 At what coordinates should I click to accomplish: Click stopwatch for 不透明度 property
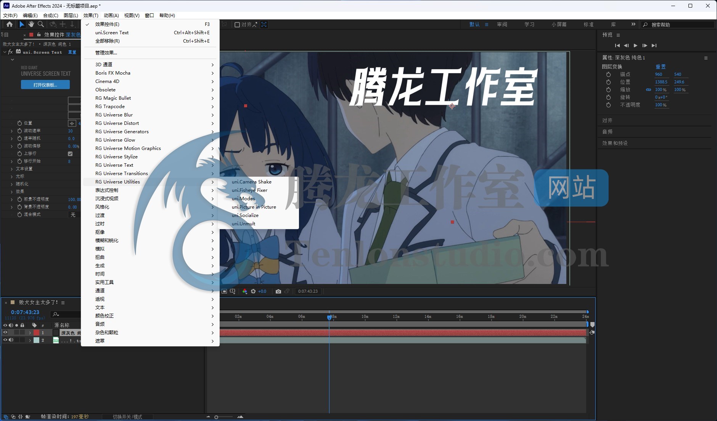coord(608,105)
